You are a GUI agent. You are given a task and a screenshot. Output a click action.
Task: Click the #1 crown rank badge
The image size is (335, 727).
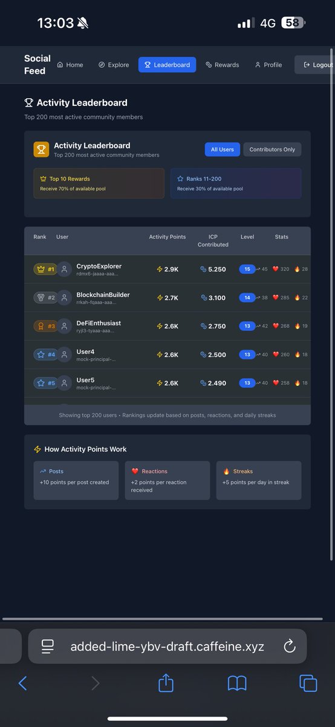click(x=45, y=269)
